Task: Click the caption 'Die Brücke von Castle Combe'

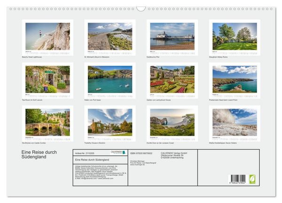Action: [x=34, y=143]
